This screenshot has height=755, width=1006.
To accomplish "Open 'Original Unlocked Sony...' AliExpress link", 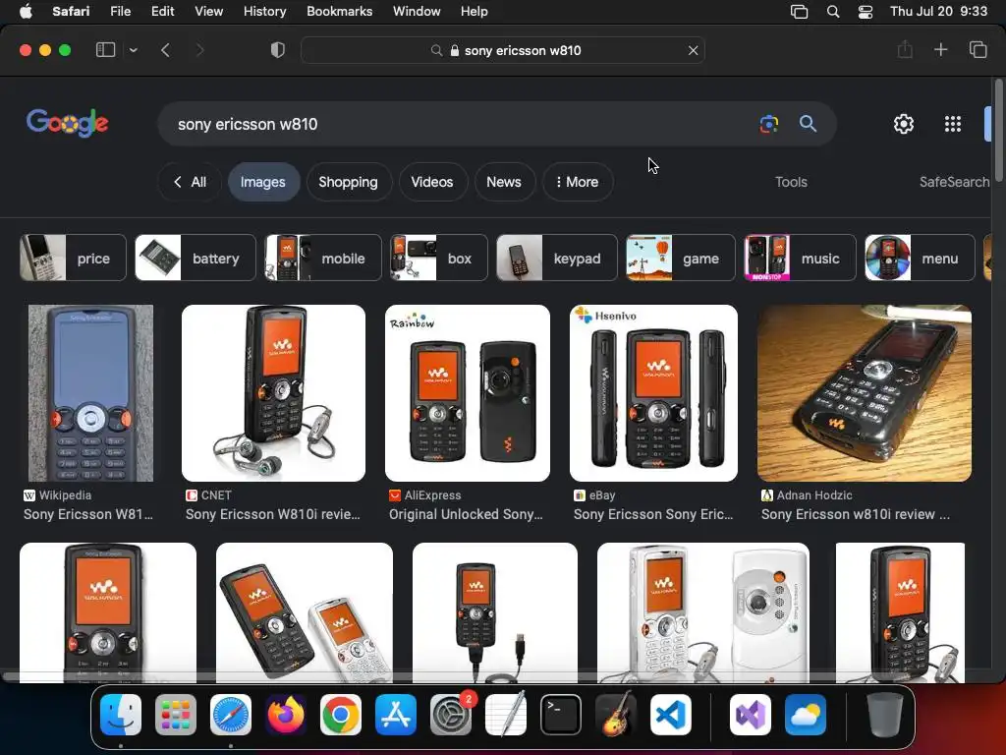I will pyautogui.click(x=466, y=514).
